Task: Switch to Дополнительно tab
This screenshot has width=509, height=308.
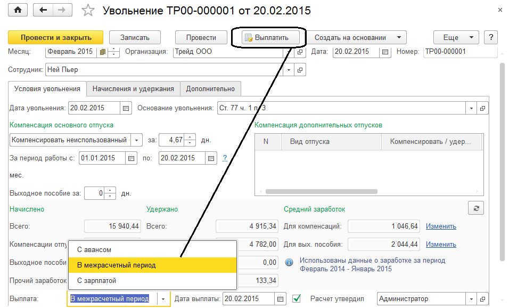Action: 210,89
